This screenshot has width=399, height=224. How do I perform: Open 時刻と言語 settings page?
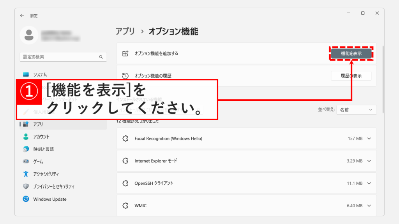[43, 149]
